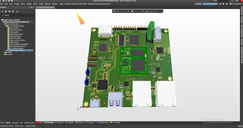Open AUDIO.SchDoc

pos(15,42)
